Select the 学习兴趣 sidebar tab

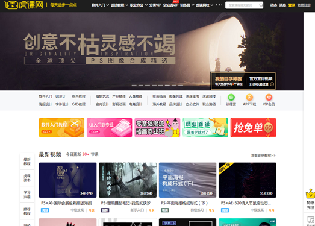(x=27, y=195)
